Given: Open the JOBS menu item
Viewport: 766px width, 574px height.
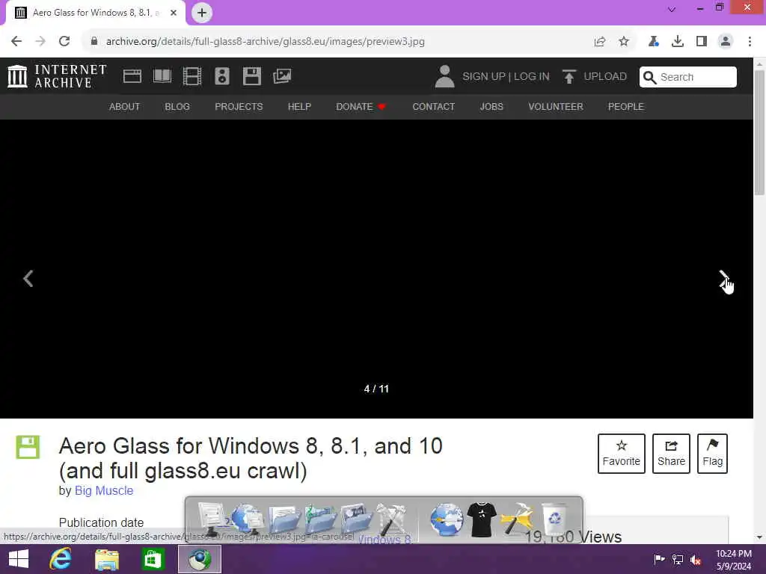Looking at the screenshot, I should point(491,106).
